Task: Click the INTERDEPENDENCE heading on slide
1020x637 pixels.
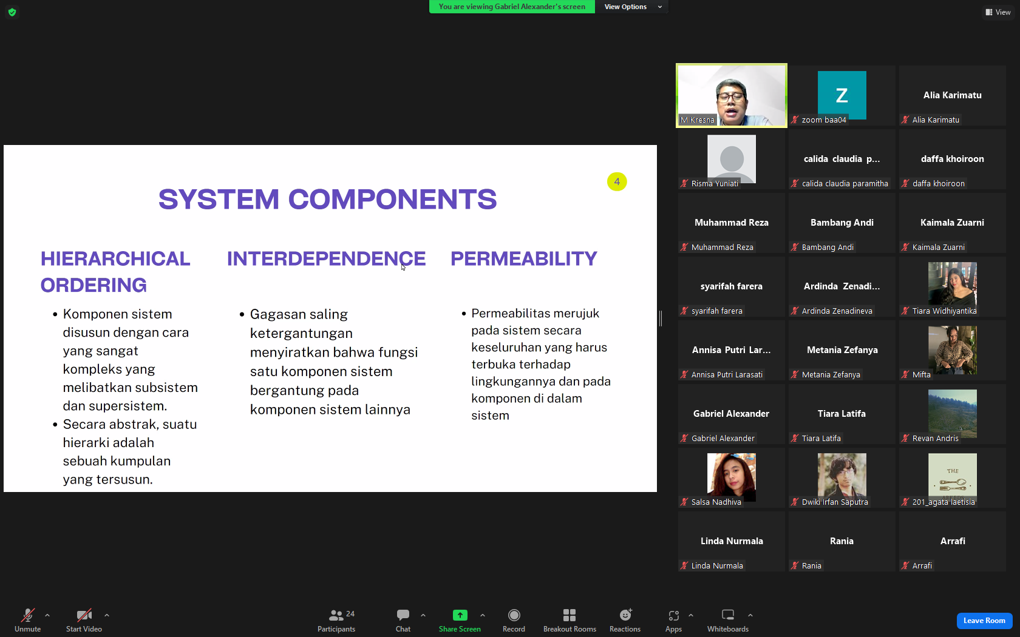Action: (327, 258)
